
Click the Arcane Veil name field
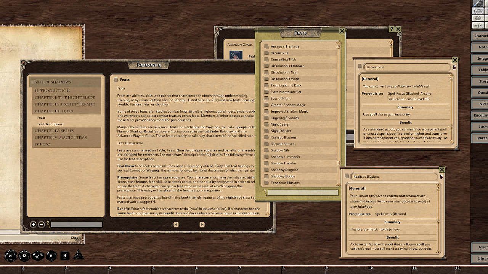tap(407, 67)
